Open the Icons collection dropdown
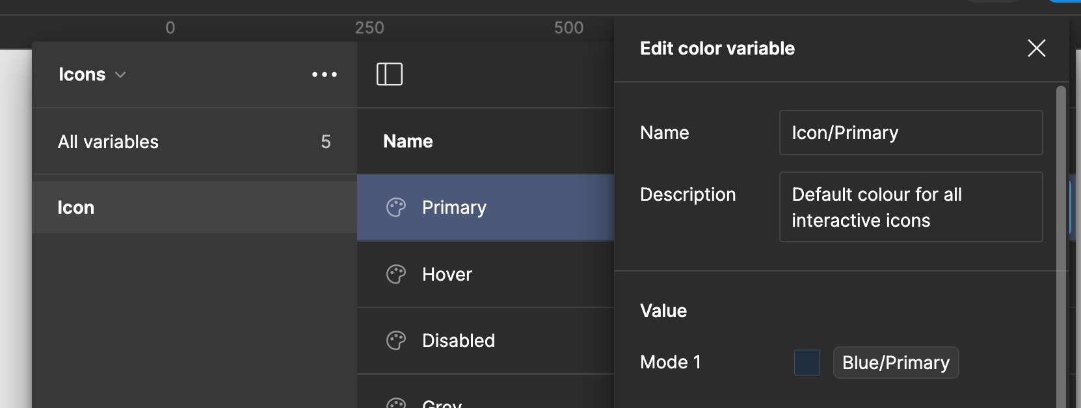This screenshot has height=408, width=1081. point(92,75)
